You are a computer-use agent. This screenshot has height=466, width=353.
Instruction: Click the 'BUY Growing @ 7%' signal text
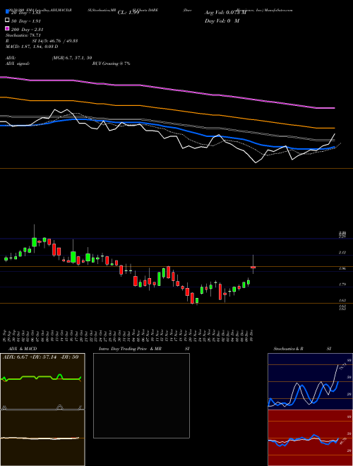(111, 64)
